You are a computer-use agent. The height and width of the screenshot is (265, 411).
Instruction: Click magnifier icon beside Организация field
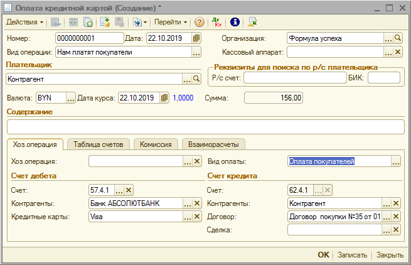(397, 38)
